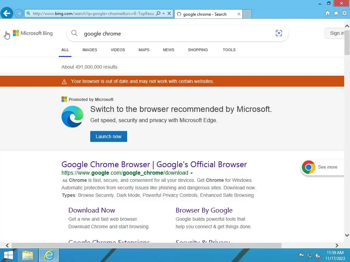Screen dimensions: 350x262
Task: Open Bing visual search camera icon
Action: 279,33
